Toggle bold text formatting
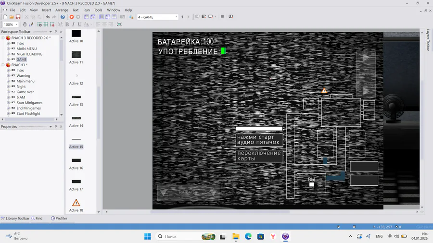 (67, 24)
